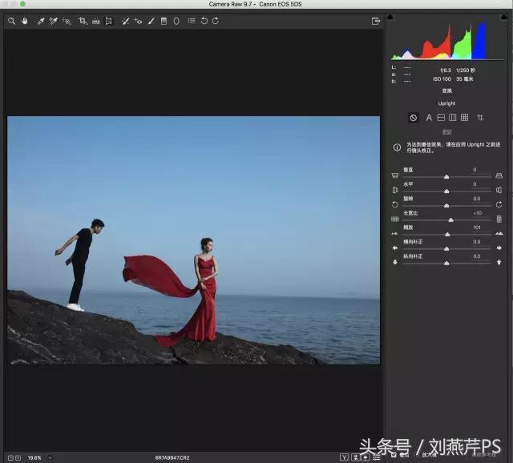The image size is (513, 463).
Task: Toggle shadow clipping warning in histogram
Action: 390,17
